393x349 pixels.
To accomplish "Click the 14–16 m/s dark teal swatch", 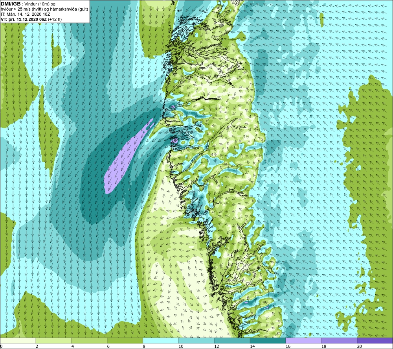I will tap(268, 340).
